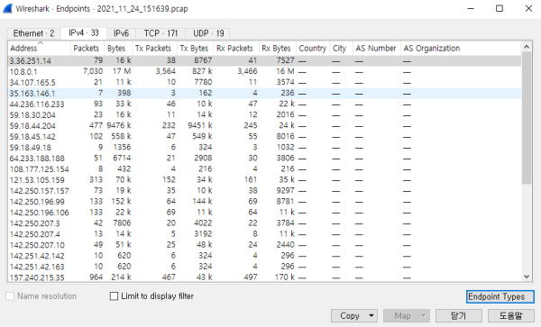
Task: Select the 59.18.45.142 row
Action: pyautogui.click(x=264, y=136)
